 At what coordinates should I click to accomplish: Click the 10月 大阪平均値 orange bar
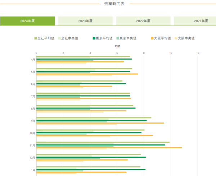[x=94, y=135]
